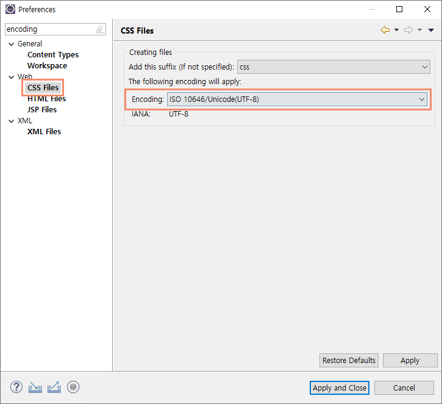Close the Preferences dialog
This screenshot has height=404, width=442.
(427, 9)
